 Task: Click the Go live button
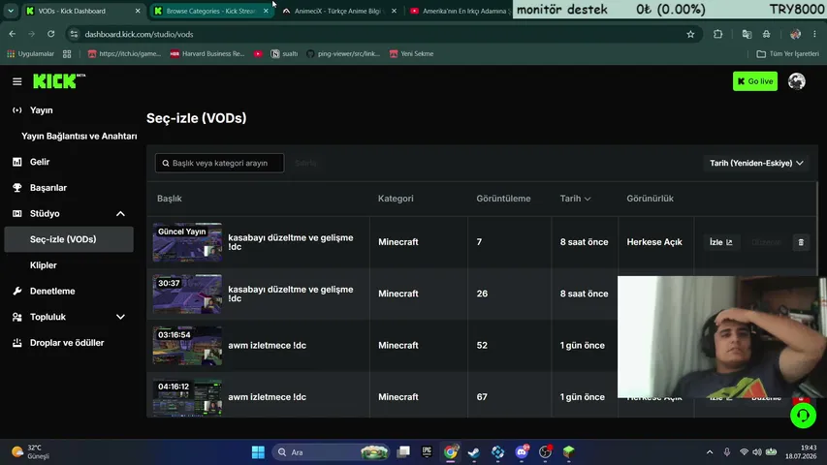click(x=754, y=81)
